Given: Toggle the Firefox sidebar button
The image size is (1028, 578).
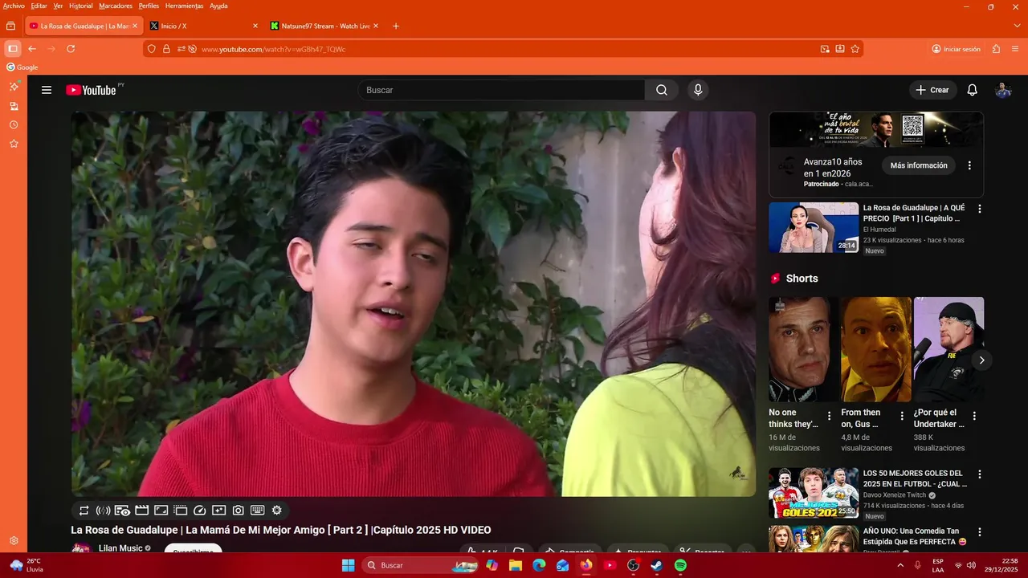Looking at the screenshot, I should 13,49.
